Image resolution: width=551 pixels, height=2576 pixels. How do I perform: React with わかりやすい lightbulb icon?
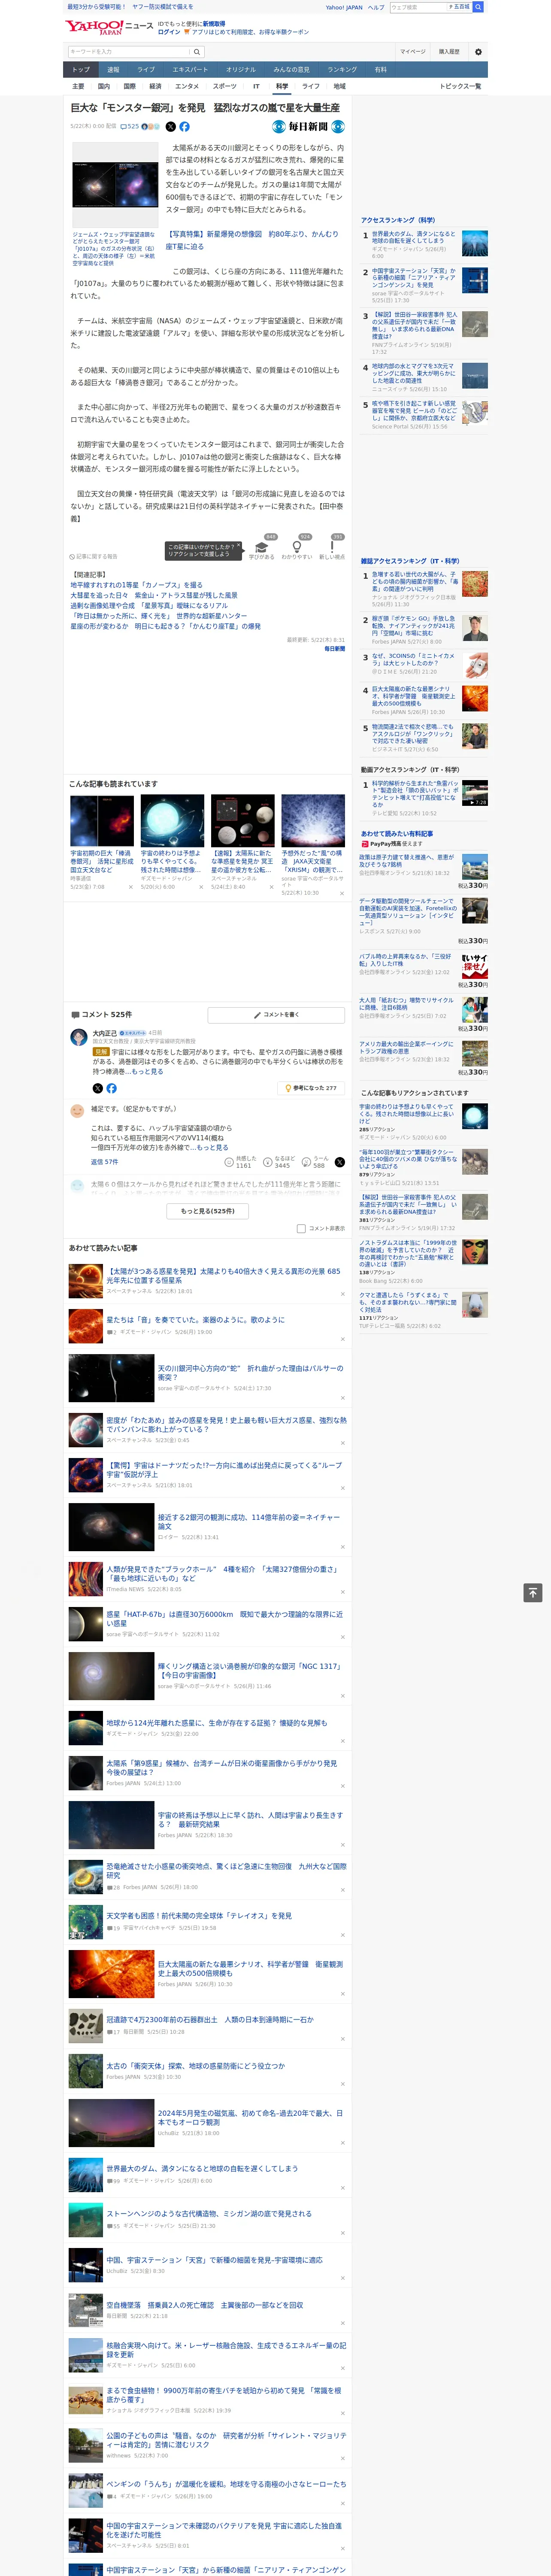[296, 548]
